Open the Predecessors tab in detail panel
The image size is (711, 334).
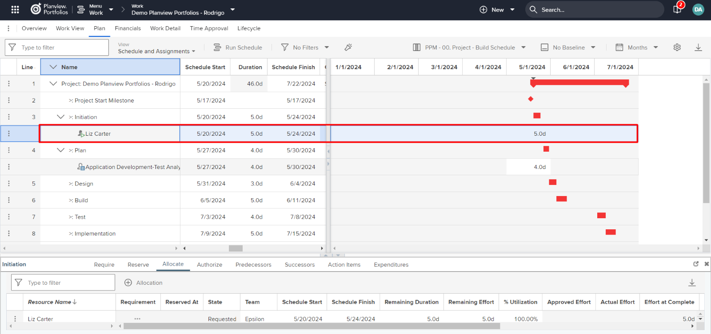click(x=253, y=265)
